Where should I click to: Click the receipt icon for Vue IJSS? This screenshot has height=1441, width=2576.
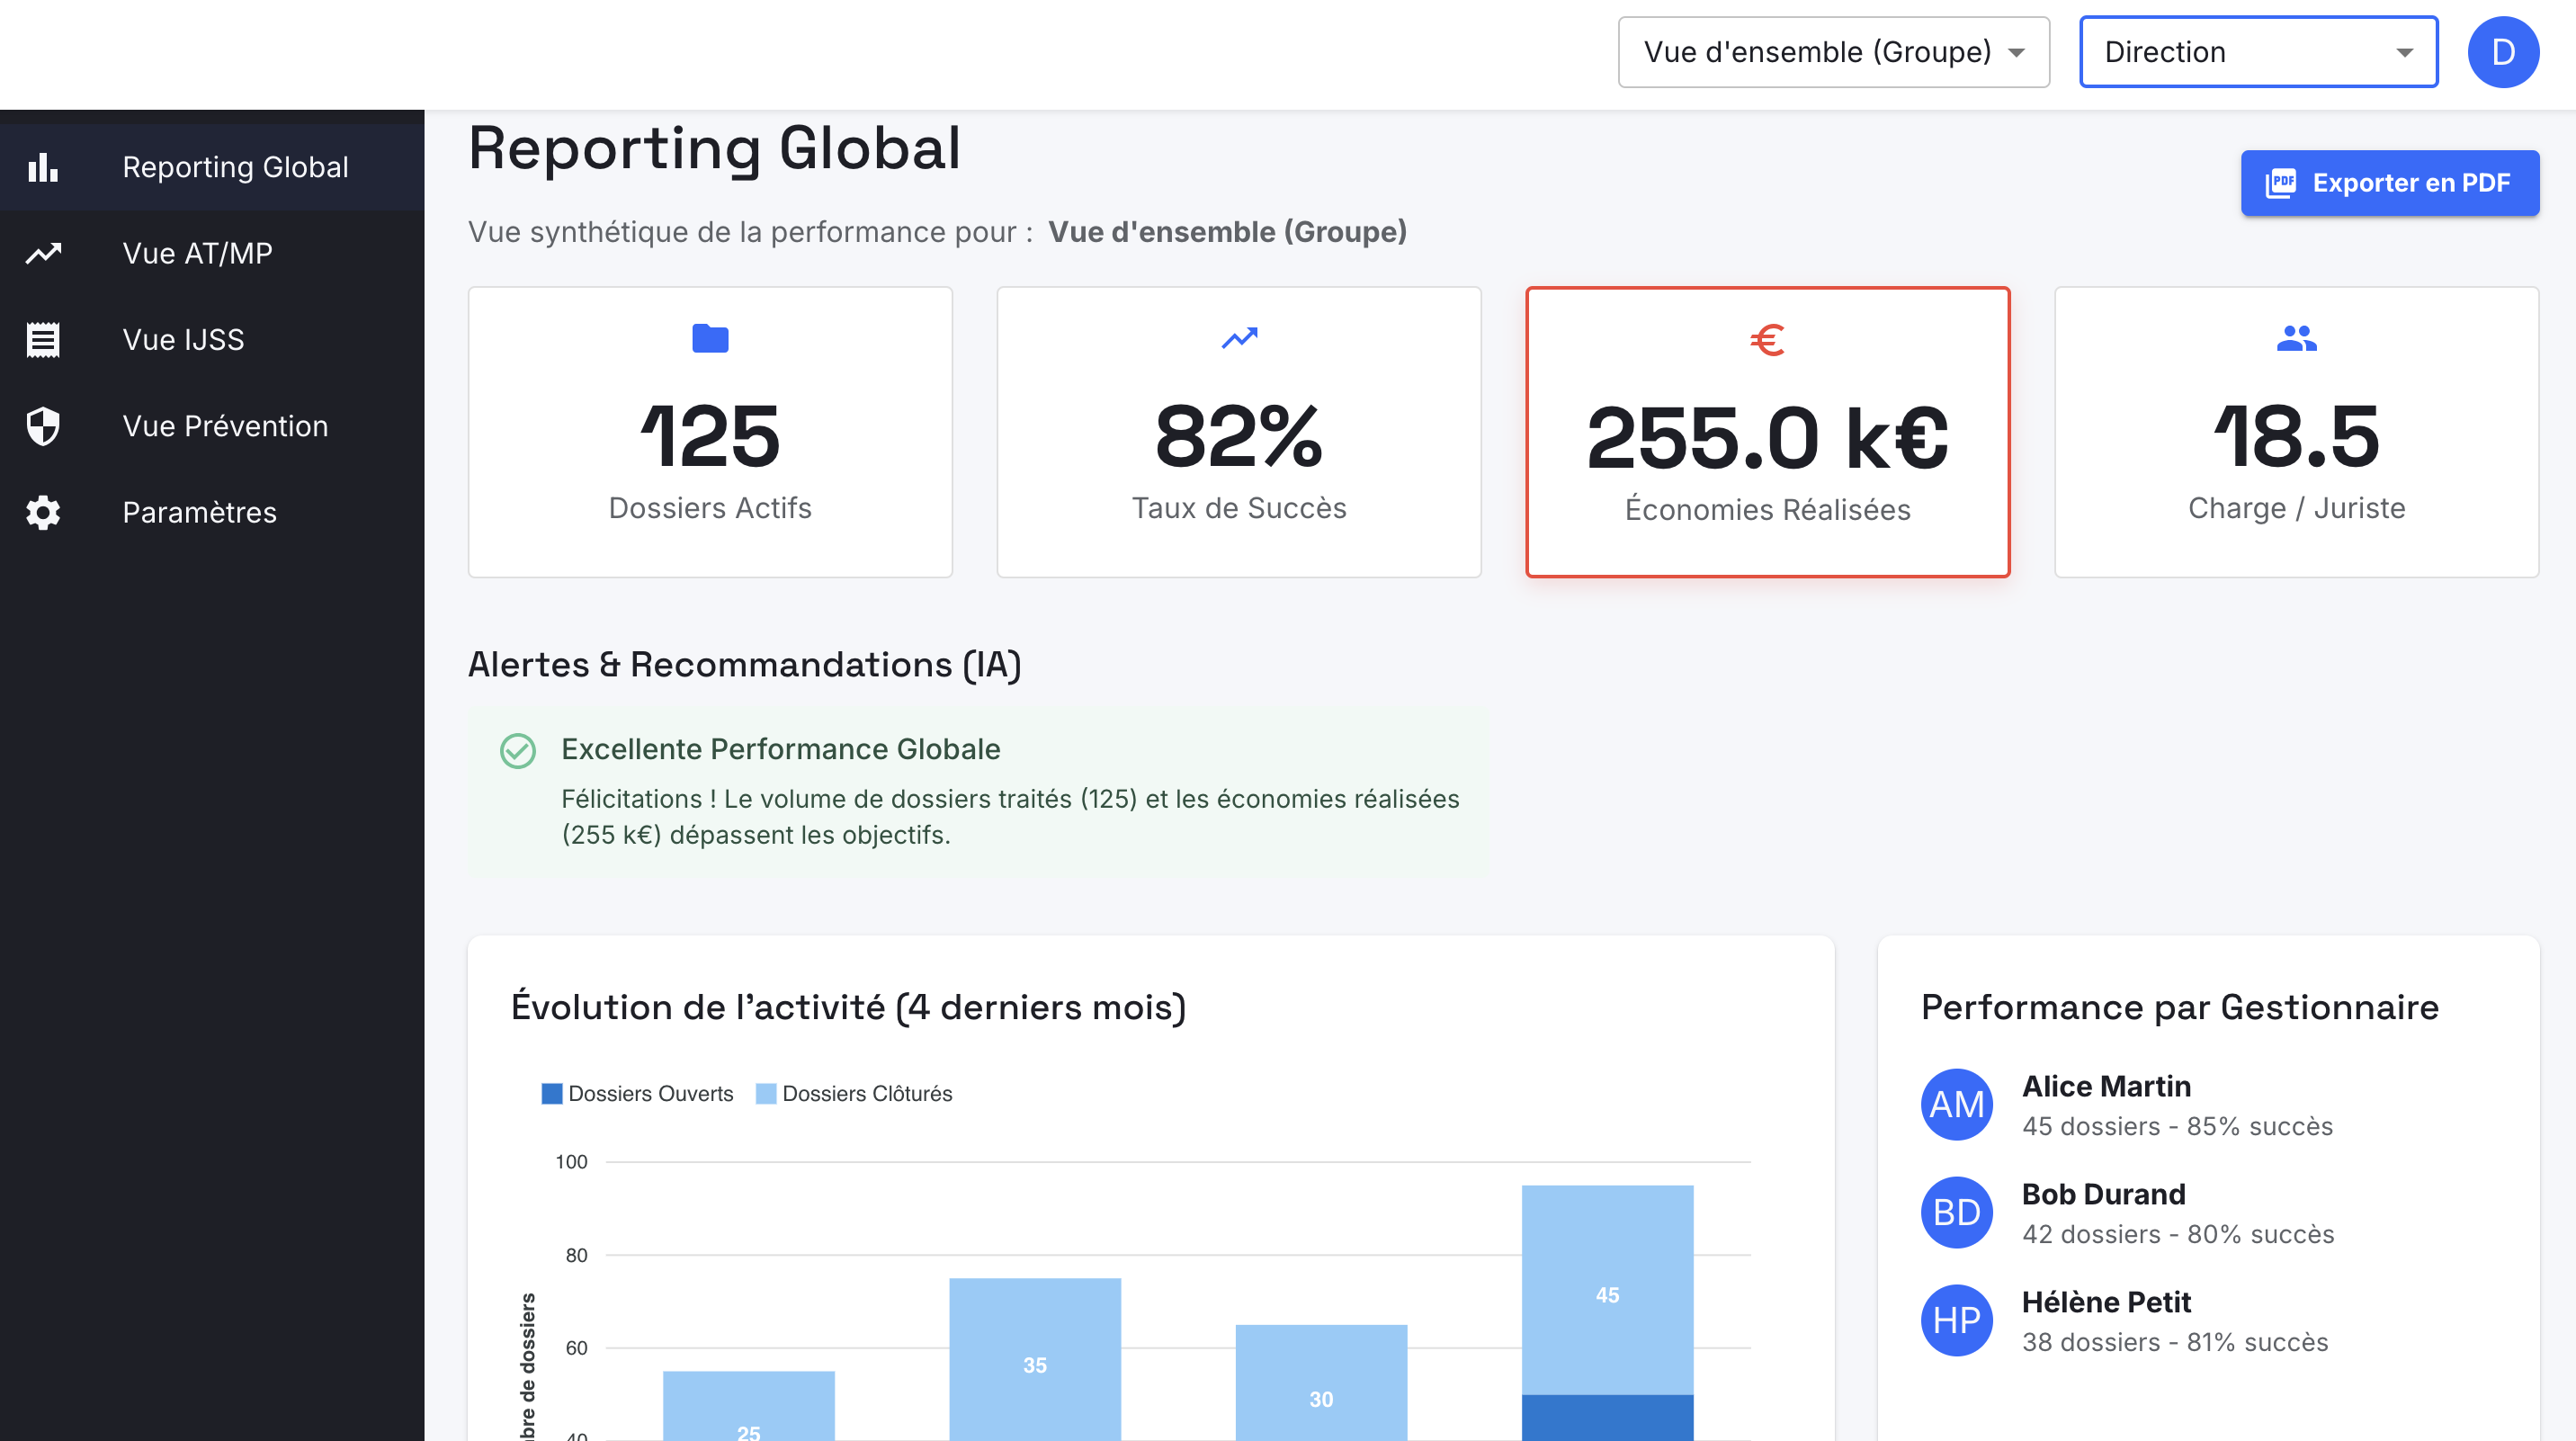point(43,340)
